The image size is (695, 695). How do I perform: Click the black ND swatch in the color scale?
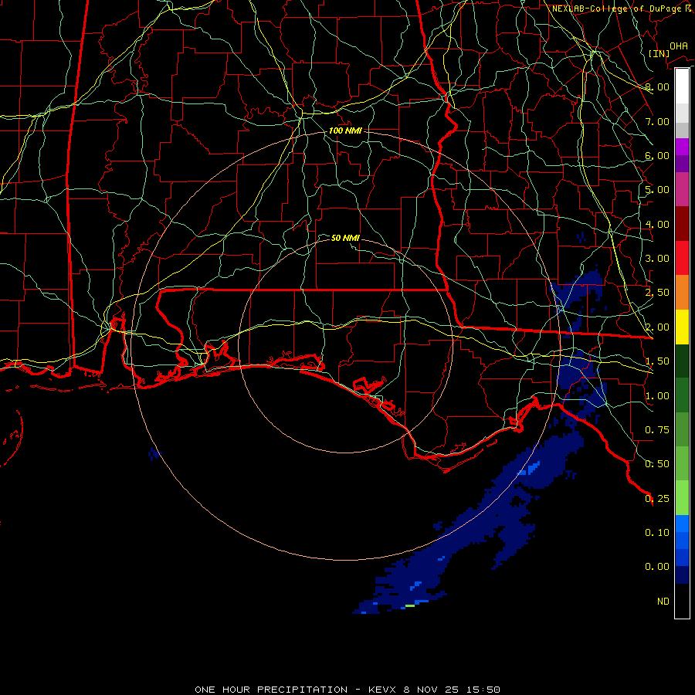coord(682,601)
